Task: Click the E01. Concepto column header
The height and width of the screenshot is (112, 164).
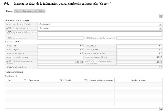Action: (x=31, y=80)
